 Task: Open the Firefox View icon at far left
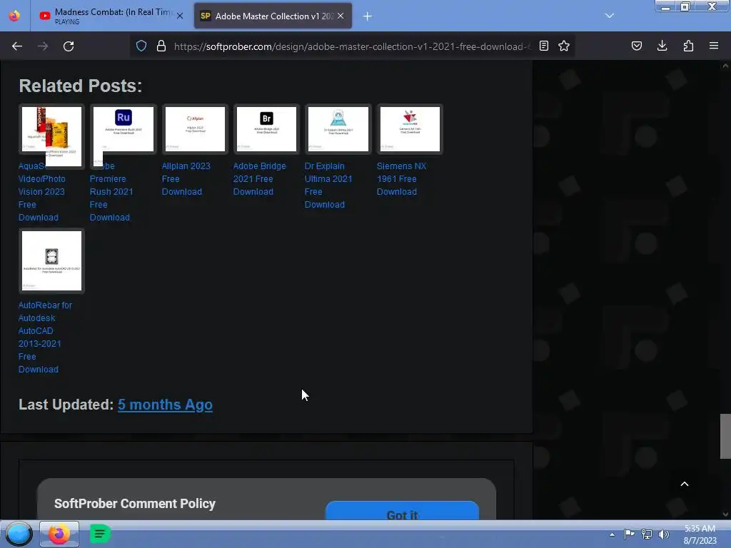(14, 16)
